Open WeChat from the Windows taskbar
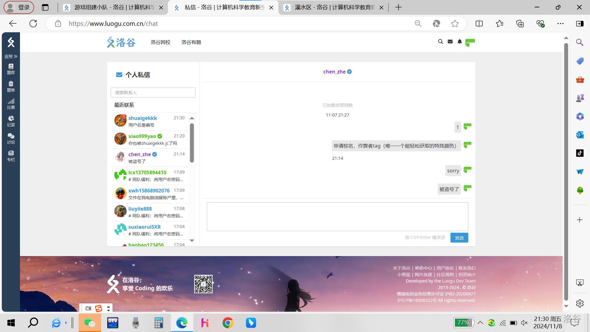Screen dimensions: 590x332 (x=89, y=323)
